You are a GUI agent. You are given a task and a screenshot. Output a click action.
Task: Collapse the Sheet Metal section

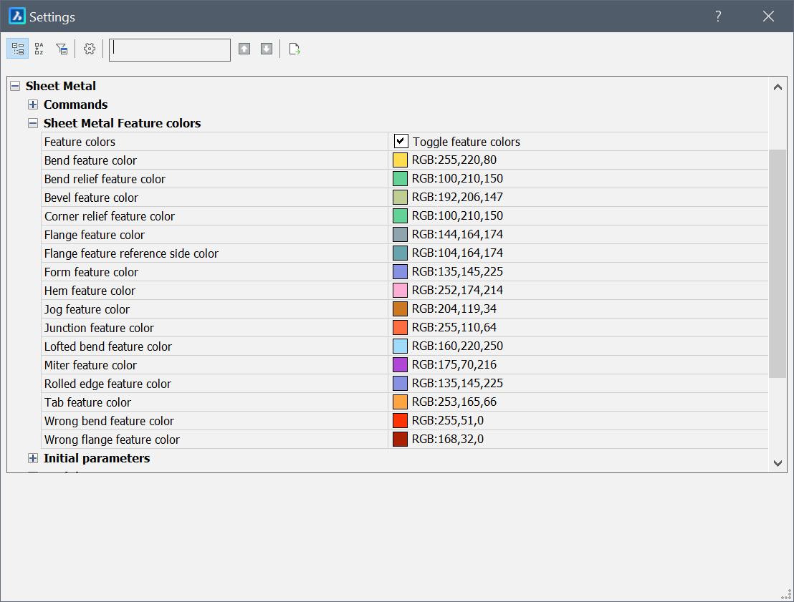[15, 86]
